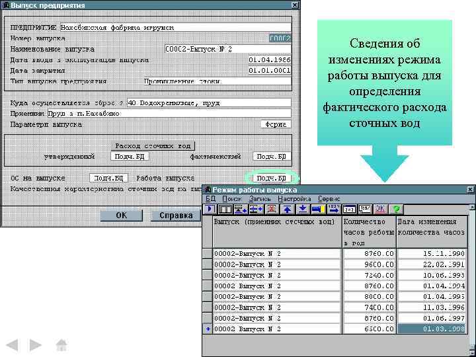The height and width of the screenshot is (357, 476).
Task: Click the 1234 arrow numbering icon
Action: tap(334, 209)
